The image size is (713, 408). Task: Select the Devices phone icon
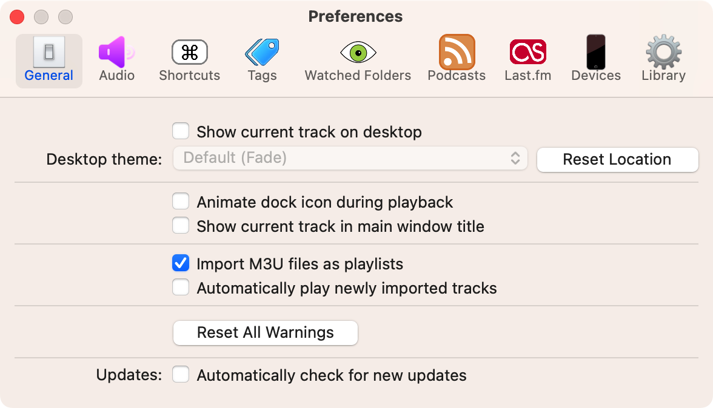[x=595, y=52]
